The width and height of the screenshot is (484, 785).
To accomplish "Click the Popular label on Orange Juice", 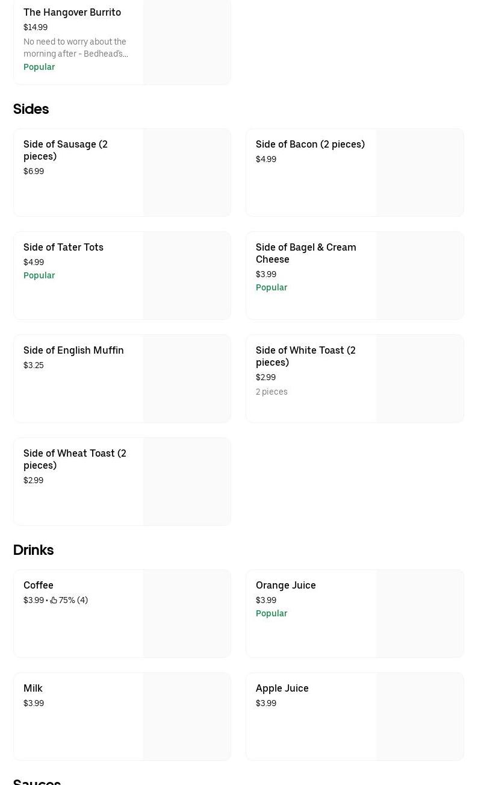I will (x=271, y=613).
